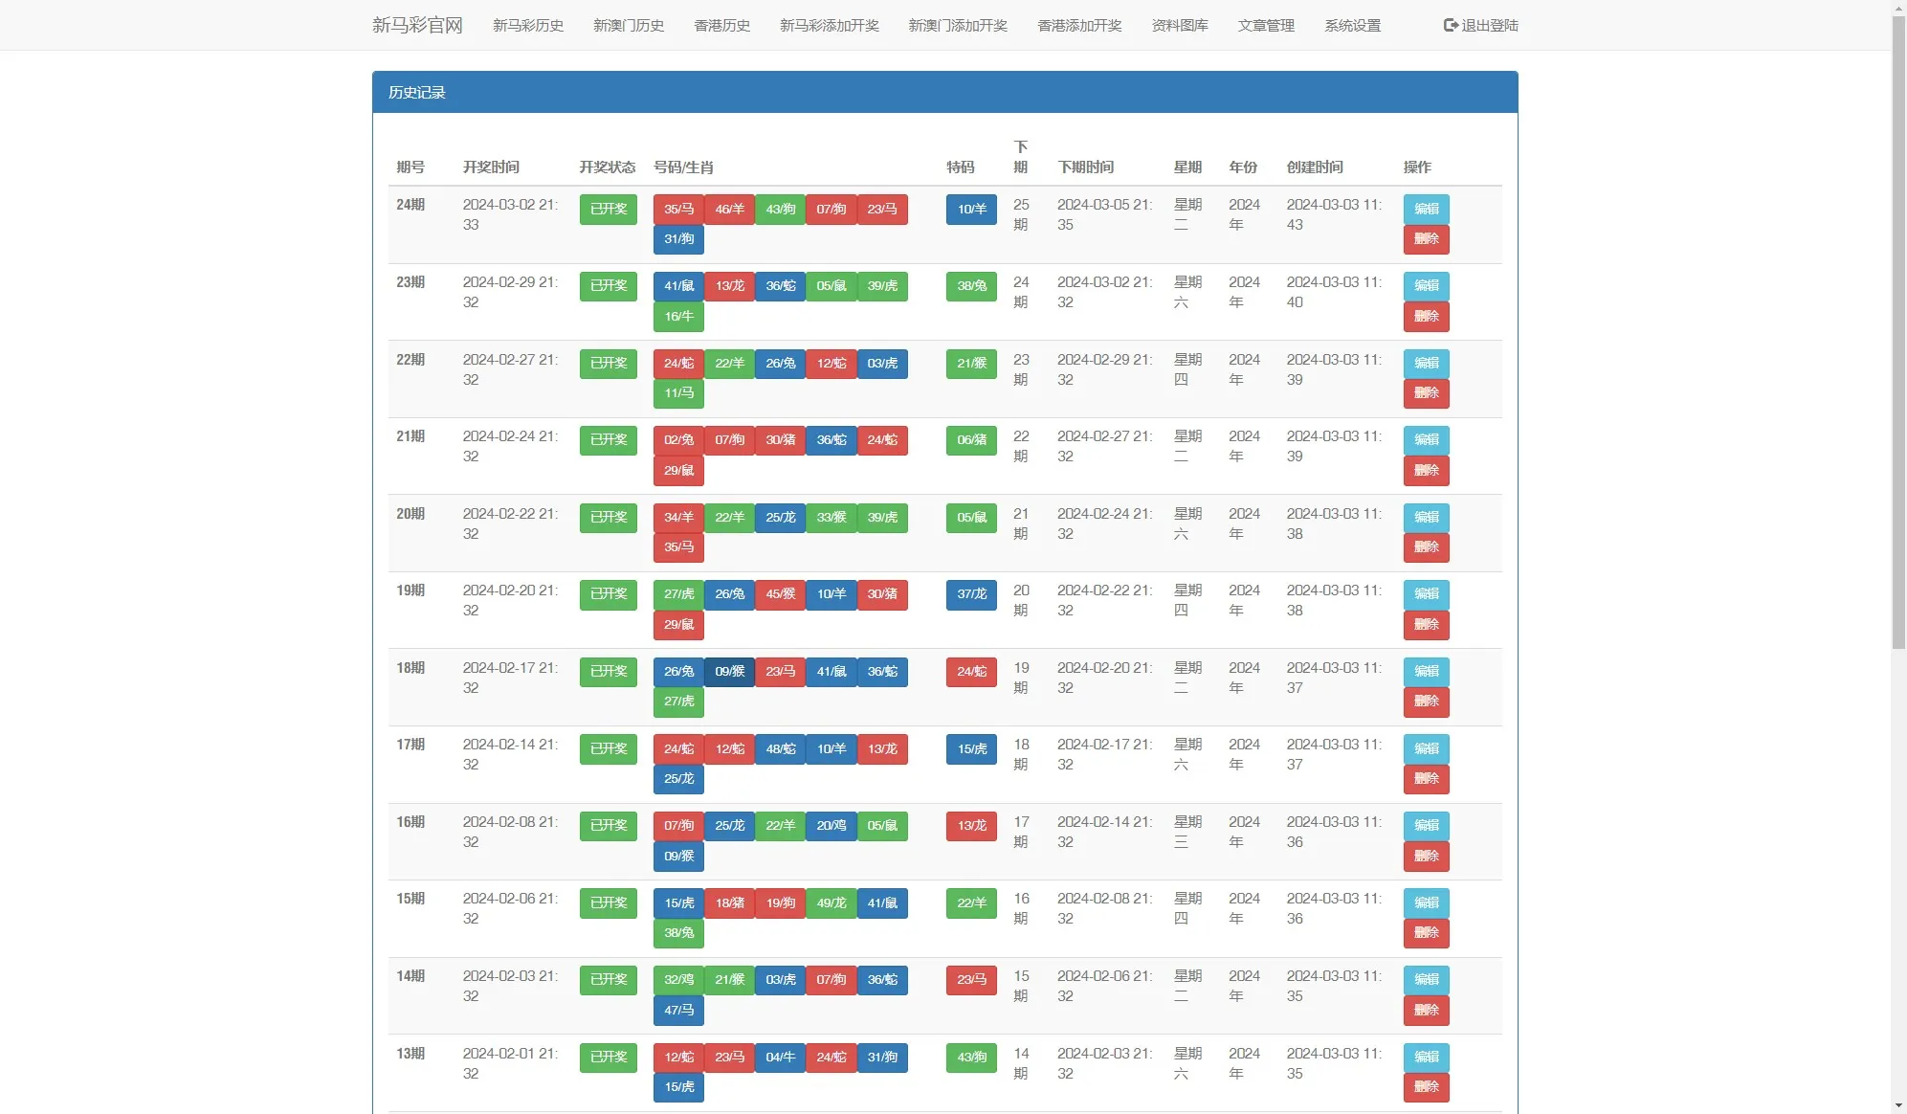Click the site title 新马彩官网

(x=416, y=24)
